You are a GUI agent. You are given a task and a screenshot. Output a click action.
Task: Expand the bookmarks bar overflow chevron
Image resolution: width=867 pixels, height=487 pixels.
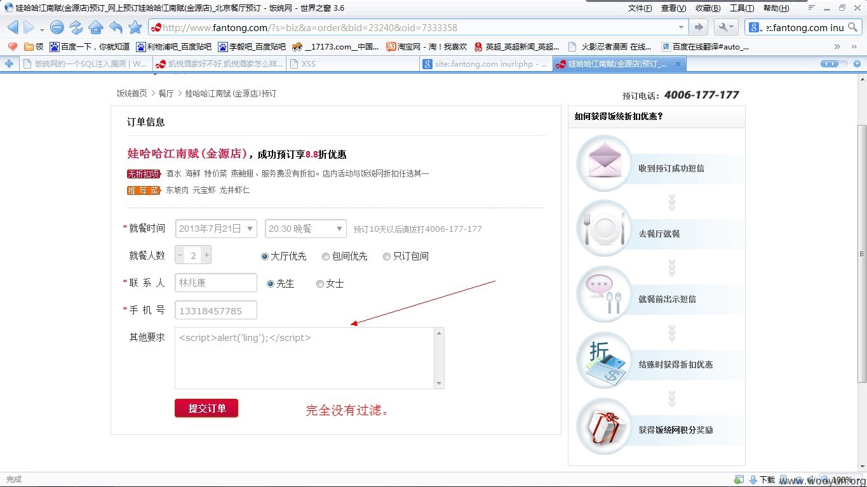837,46
